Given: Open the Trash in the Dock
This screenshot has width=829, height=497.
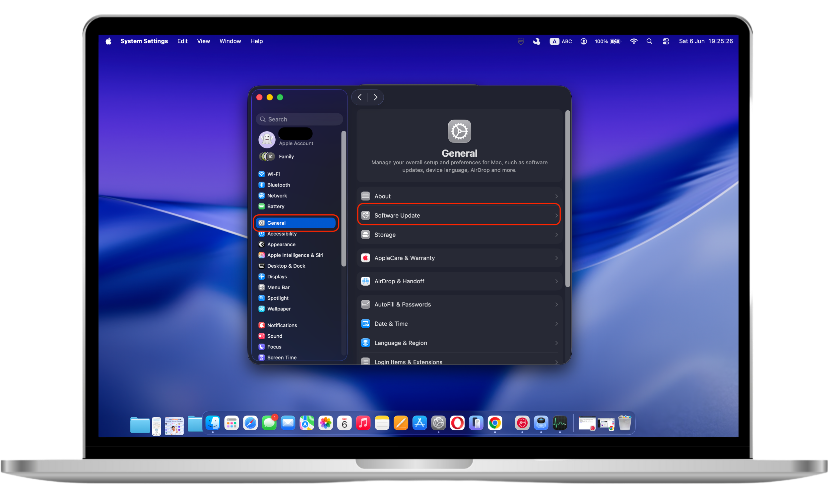Looking at the screenshot, I should click(625, 423).
